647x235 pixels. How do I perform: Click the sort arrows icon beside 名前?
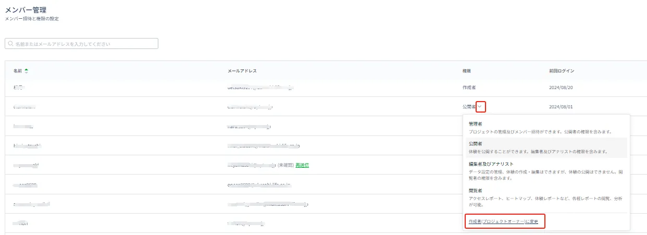coord(27,71)
